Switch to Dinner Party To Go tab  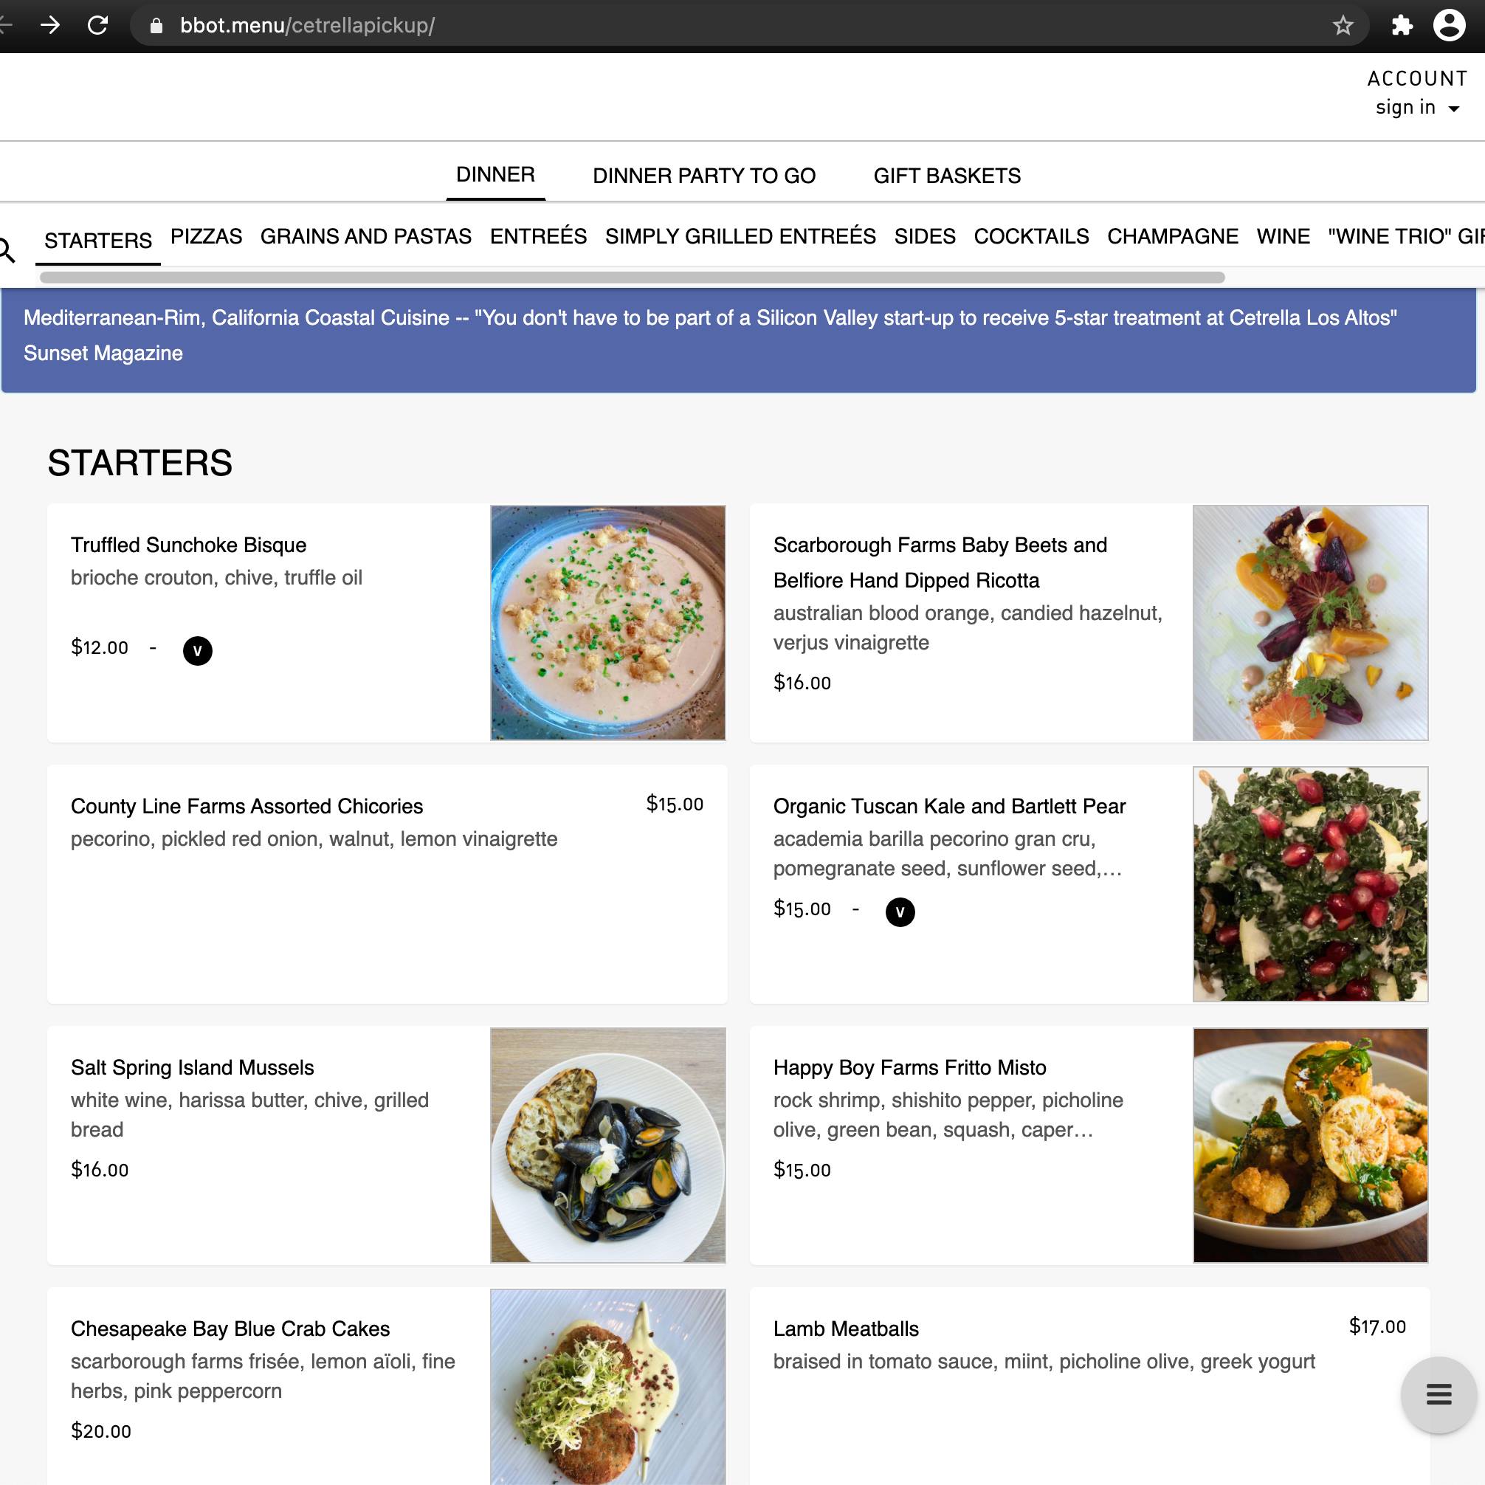[x=704, y=176]
